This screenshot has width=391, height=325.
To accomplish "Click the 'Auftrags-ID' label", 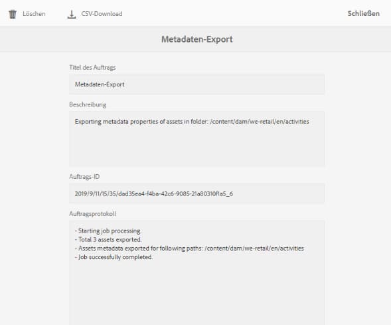I will coord(84,177).
